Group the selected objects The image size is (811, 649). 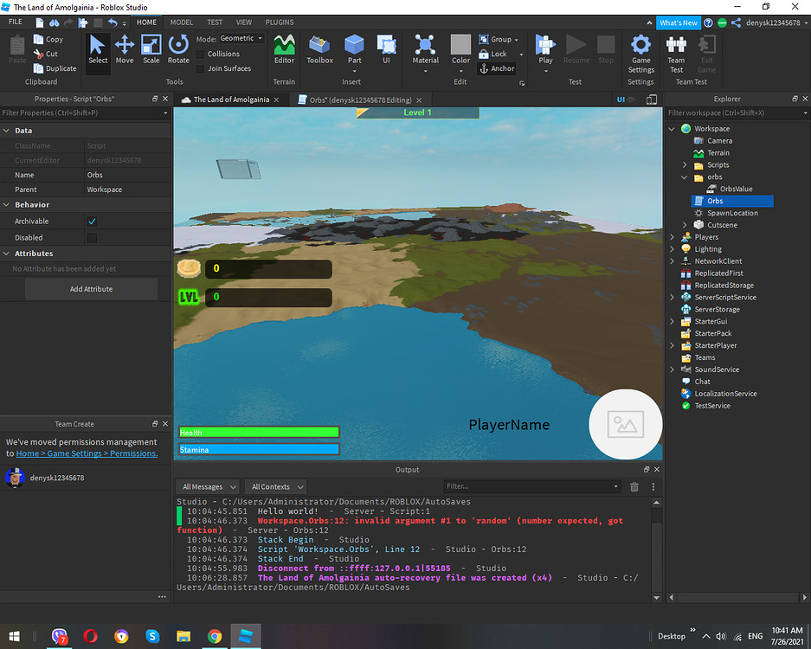tap(495, 39)
